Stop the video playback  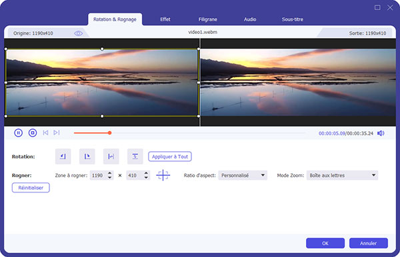click(33, 132)
